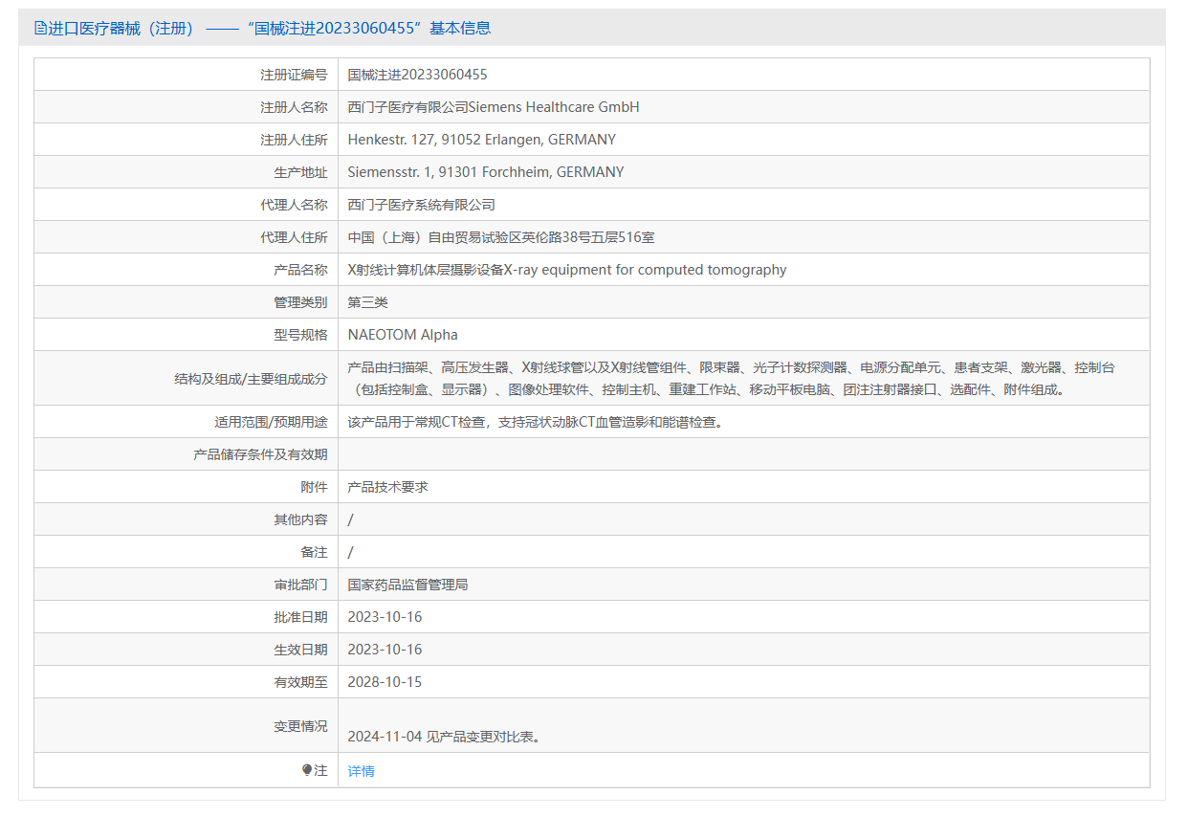Click the 产品名称 label
Screen dimensions: 1188x817
[300, 270]
